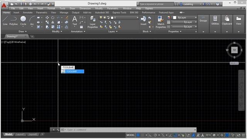Click the Array tool in Modify panel
Screen dimensions: 247x139
(x=59, y=27)
